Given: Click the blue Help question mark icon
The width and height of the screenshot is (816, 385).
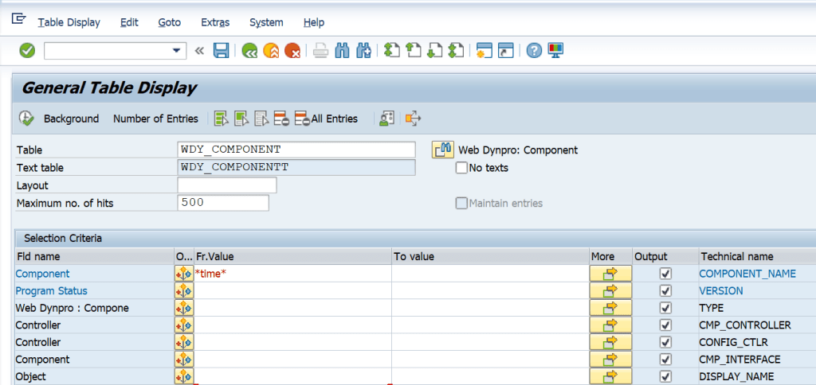Looking at the screenshot, I should tap(534, 50).
